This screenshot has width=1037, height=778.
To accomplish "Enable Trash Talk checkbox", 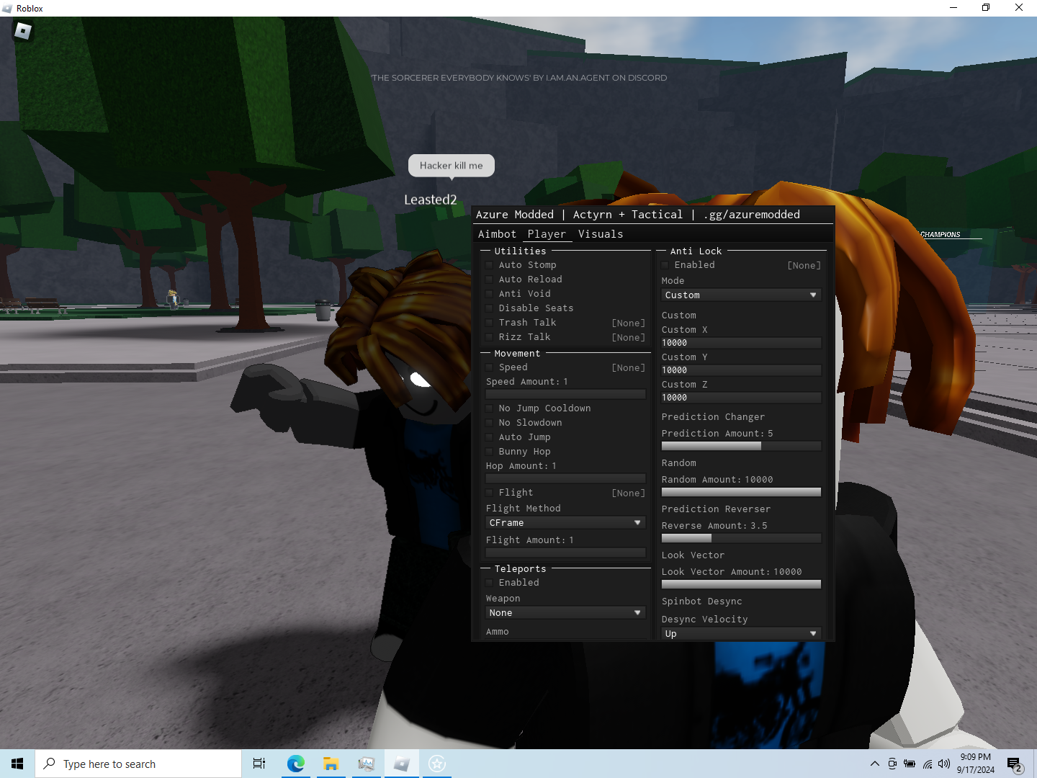I will (490, 323).
